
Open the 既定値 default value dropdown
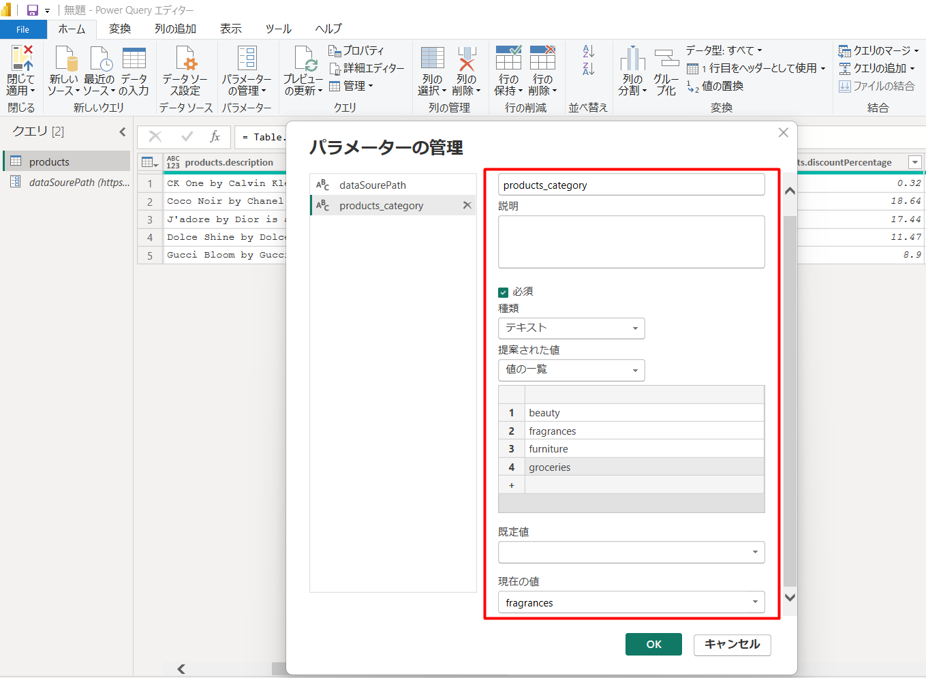631,552
